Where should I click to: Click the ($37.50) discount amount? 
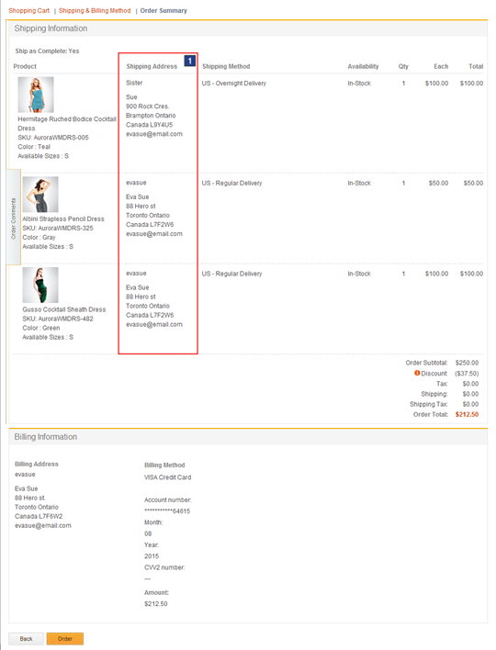pyautogui.click(x=467, y=373)
